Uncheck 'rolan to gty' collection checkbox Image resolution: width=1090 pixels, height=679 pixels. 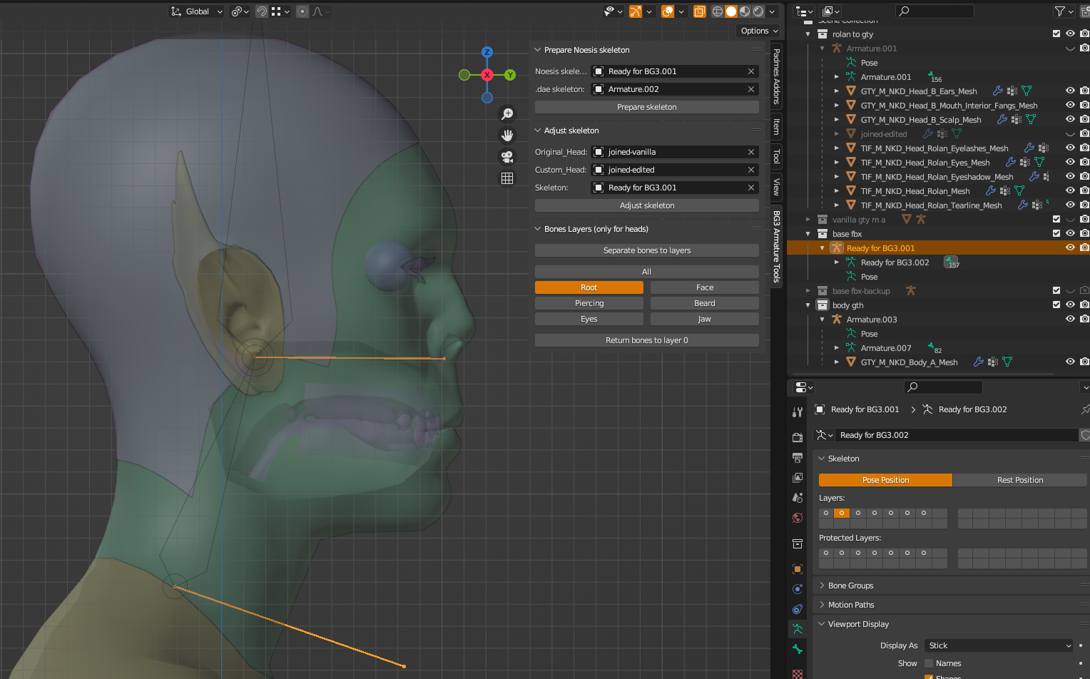tap(1056, 34)
